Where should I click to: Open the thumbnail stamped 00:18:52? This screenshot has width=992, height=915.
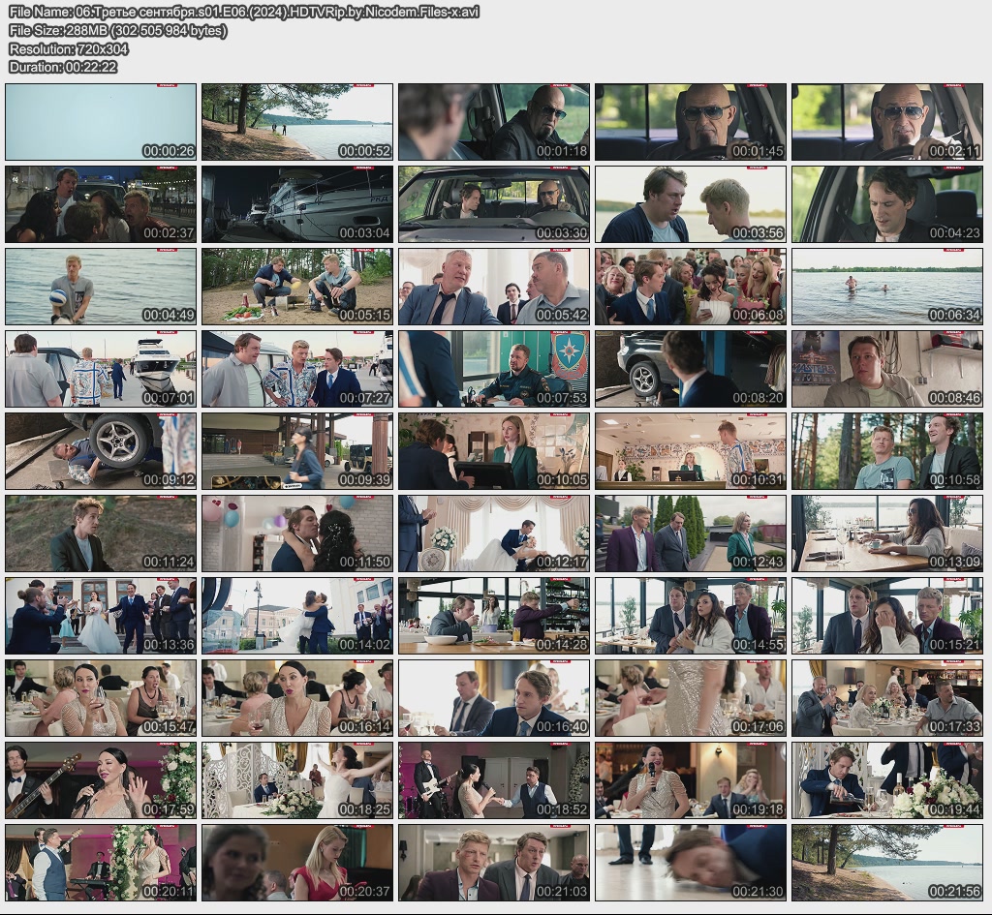coord(494,781)
